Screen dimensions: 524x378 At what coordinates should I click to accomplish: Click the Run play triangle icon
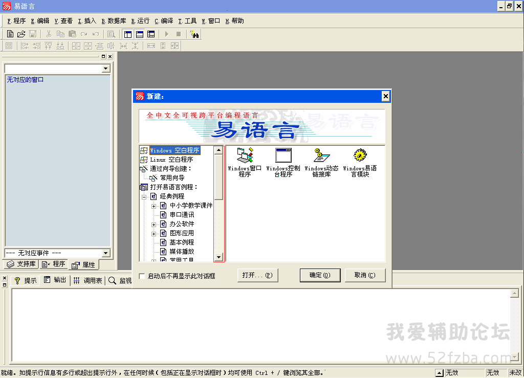tap(167, 34)
